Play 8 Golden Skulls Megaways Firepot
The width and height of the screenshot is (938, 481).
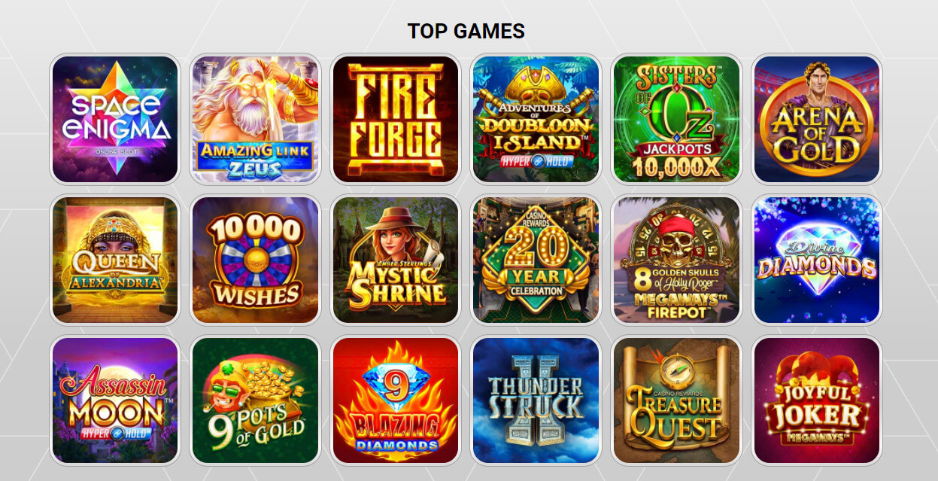pyautogui.click(x=676, y=260)
